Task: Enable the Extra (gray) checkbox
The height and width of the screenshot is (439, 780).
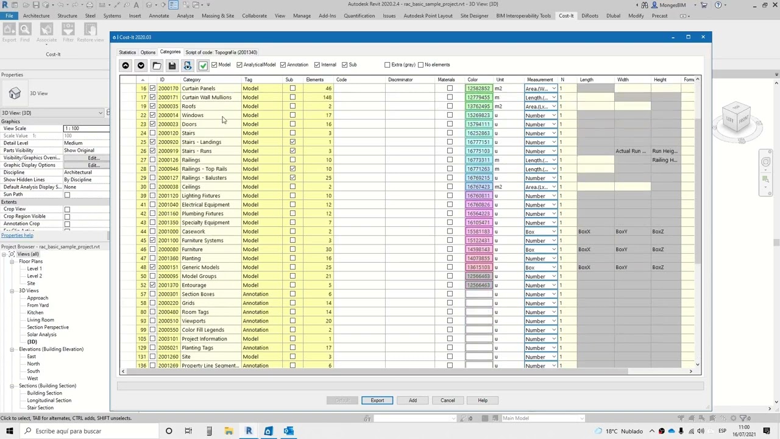Action: pyautogui.click(x=388, y=65)
